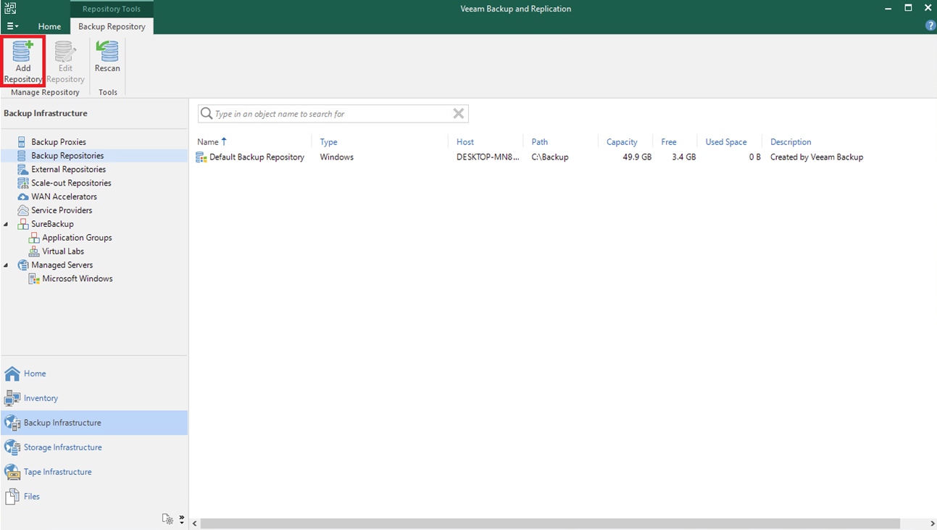
Task: Switch to the Home ribbon tab
Action: tap(49, 26)
